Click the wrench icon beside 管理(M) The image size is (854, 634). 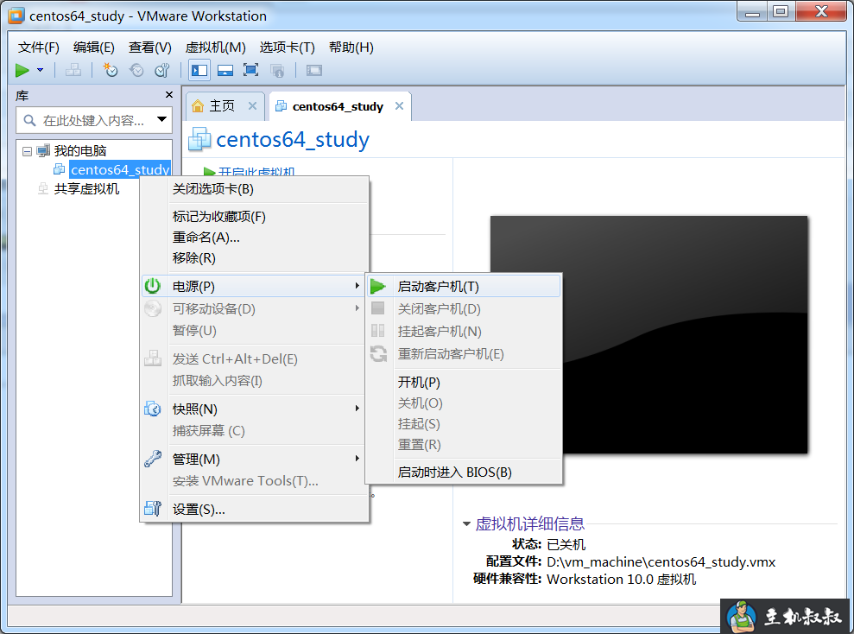point(153,459)
